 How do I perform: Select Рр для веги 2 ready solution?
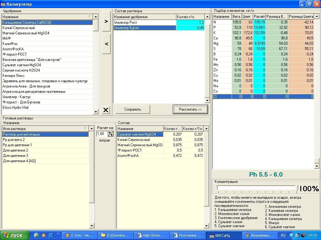(x=45, y=140)
